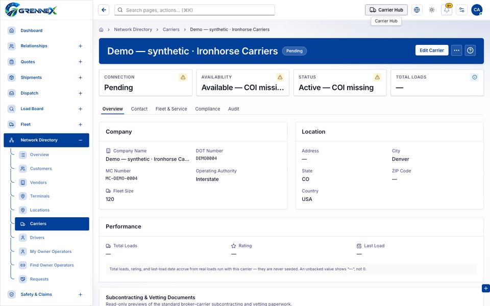Image resolution: width=490 pixels, height=306 pixels.
Task: Toggle the light/dark theme sun icon
Action: click(432, 10)
